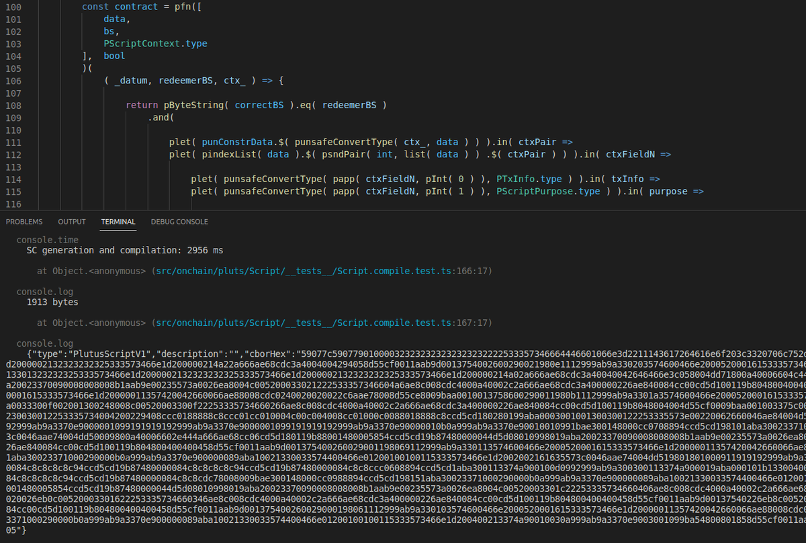Click the 'at Object.<anonymous>' text under console.time
The image size is (806, 543).
(92, 271)
